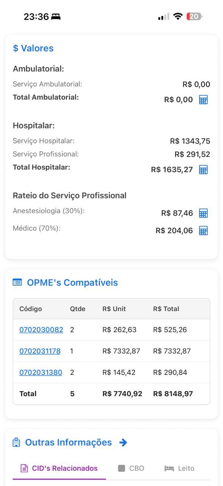The width and height of the screenshot is (223, 486).
Task: Tap the calculator for Médico (70%)
Action: click(204, 230)
